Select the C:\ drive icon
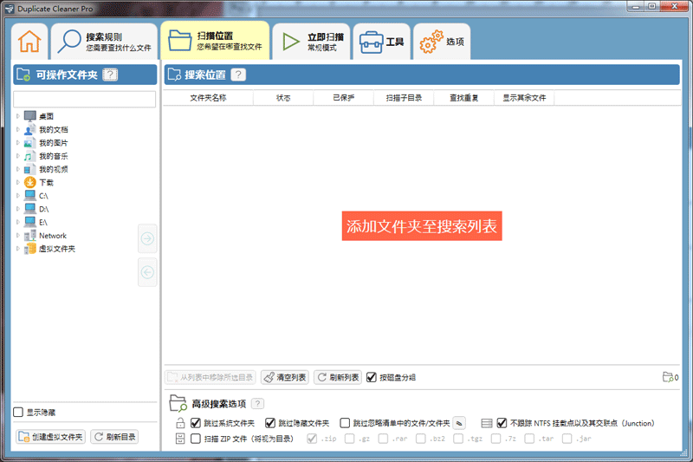The width and height of the screenshot is (693, 462). (30, 195)
